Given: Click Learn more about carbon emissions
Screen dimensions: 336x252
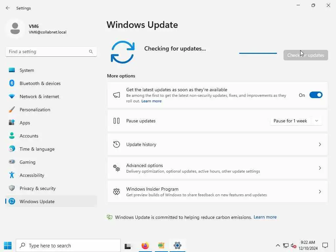Looking at the screenshot, I should tap(265, 217).
